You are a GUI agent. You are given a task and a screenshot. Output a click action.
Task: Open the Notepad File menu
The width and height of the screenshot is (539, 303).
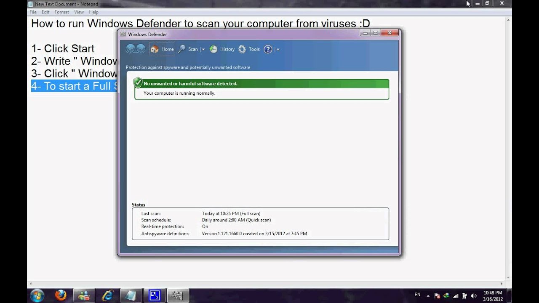pos(33,12)
